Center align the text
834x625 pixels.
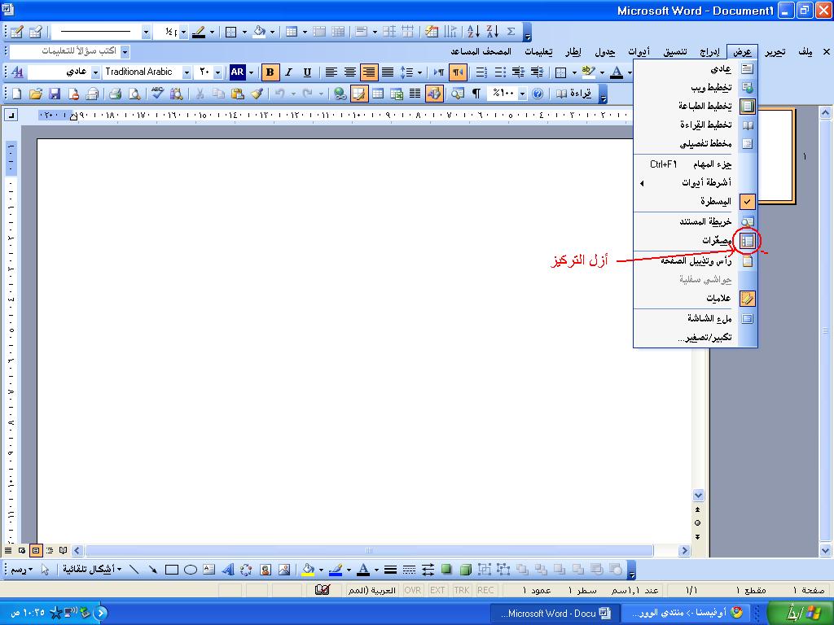point(349,72)
